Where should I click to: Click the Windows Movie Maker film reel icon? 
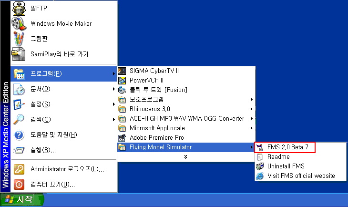click(x=19, y=23)
